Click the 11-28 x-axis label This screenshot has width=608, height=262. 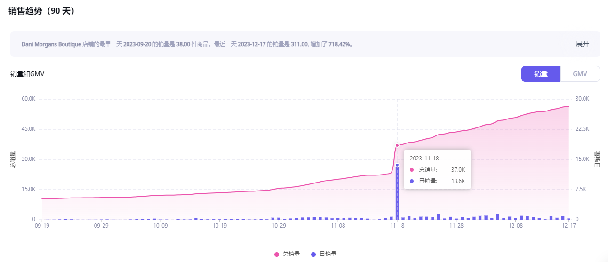pos(456,226)
